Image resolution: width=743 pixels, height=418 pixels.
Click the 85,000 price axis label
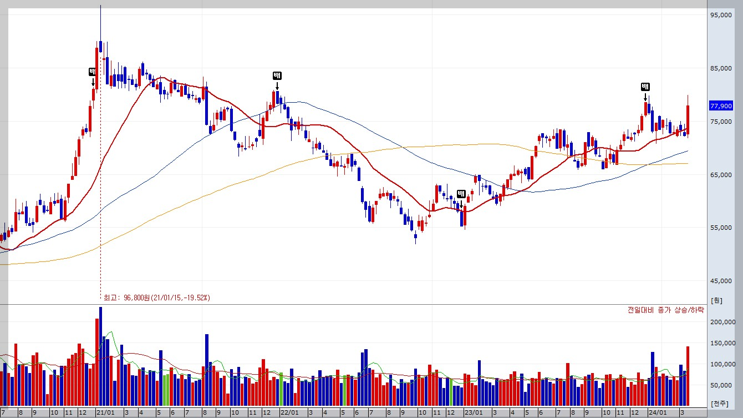[x=721, y=69]
